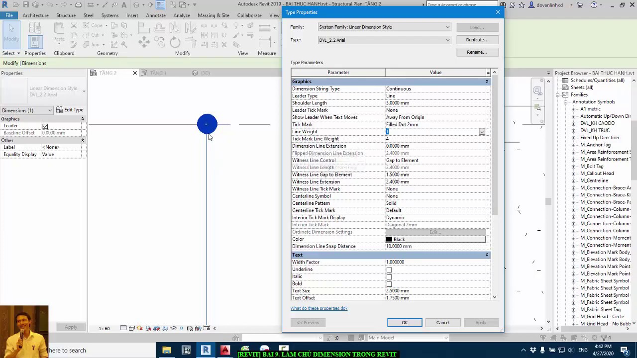Image resolution: width=637 pixels, height=358 pixels.
Task: Switch to the Massing & Site ribbon tab
Action: coord(213,15)
